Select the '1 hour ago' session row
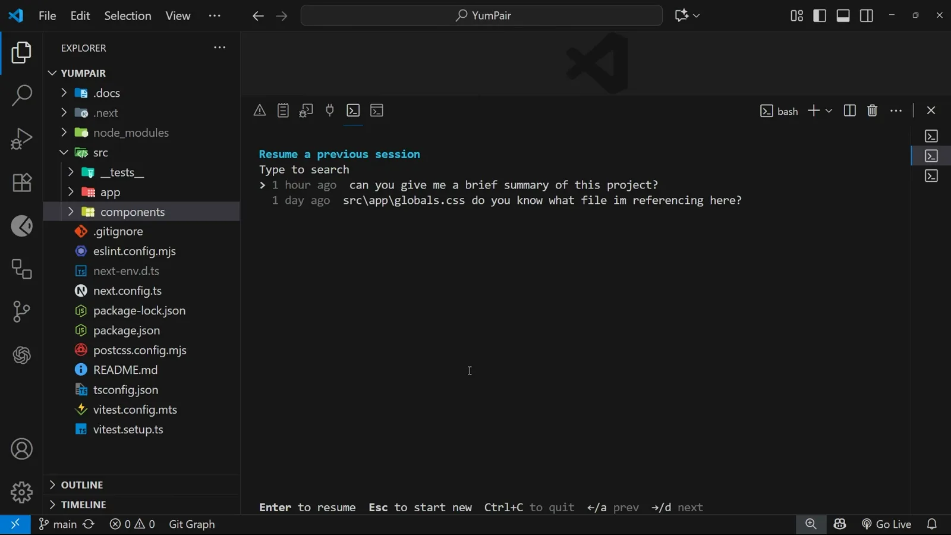Image resolution: width=951 pixels, height=535 pixels. (459, 185)
